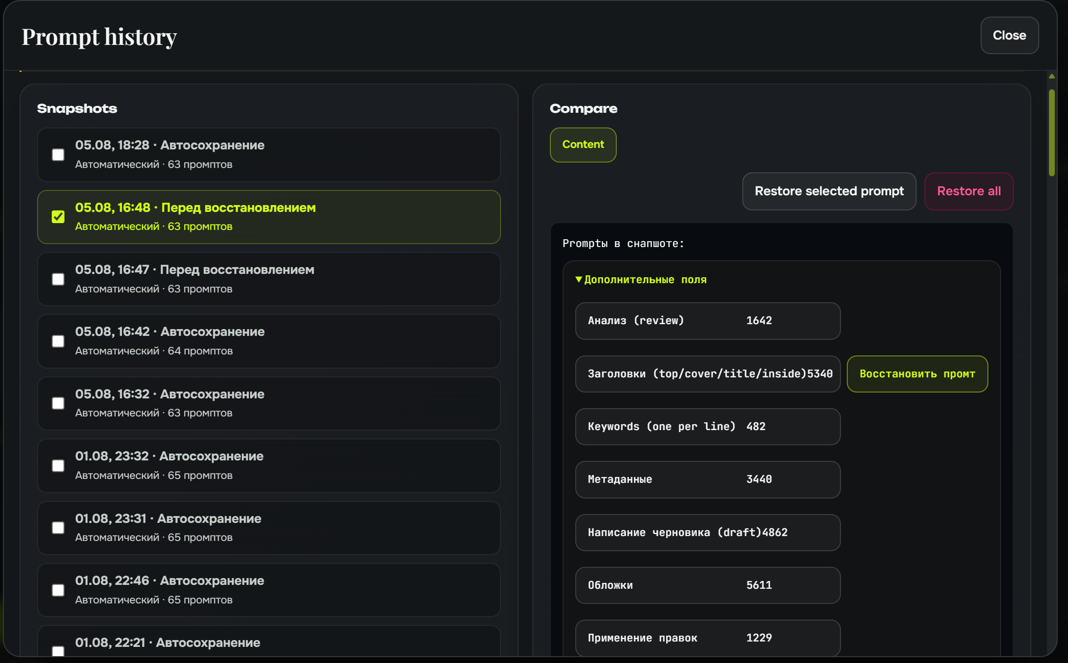Check the 01.08, 22:21 Автосохранение checkbox
Screen dimensions: 1068x663
[58, 651]
